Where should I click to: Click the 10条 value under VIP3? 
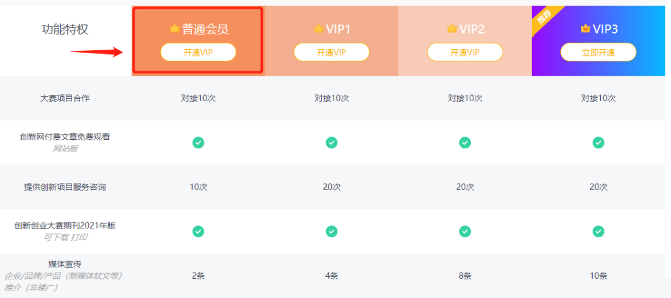(x=598, y=276)
